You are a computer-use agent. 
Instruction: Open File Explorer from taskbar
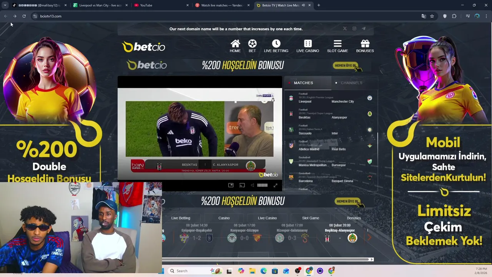(252, 271)
